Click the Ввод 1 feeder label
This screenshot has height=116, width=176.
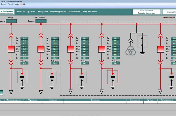tap(11, 18)
